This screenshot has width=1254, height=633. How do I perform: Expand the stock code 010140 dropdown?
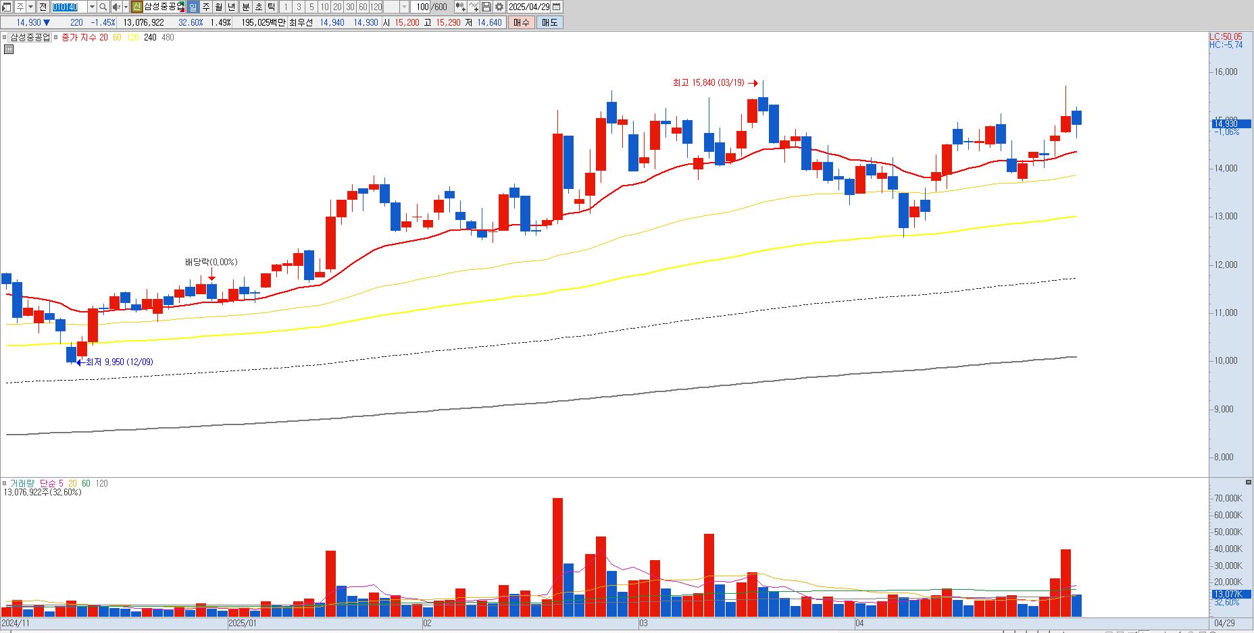coord(92,7)
